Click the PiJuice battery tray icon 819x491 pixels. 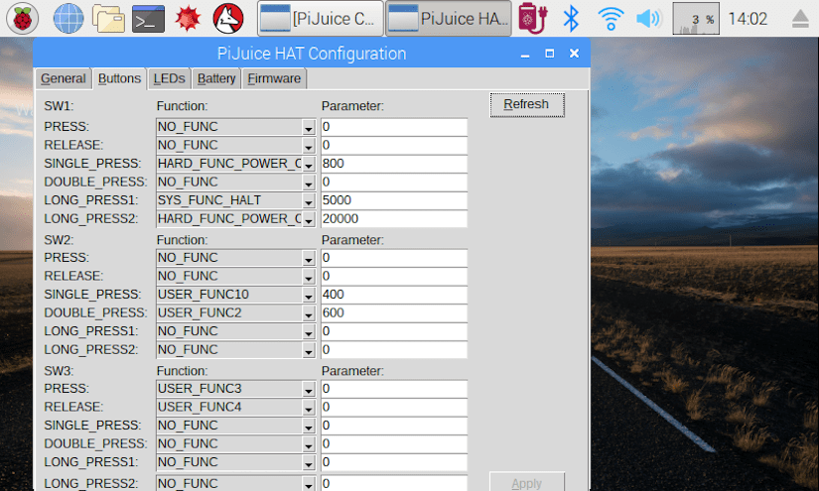[532, 18]
